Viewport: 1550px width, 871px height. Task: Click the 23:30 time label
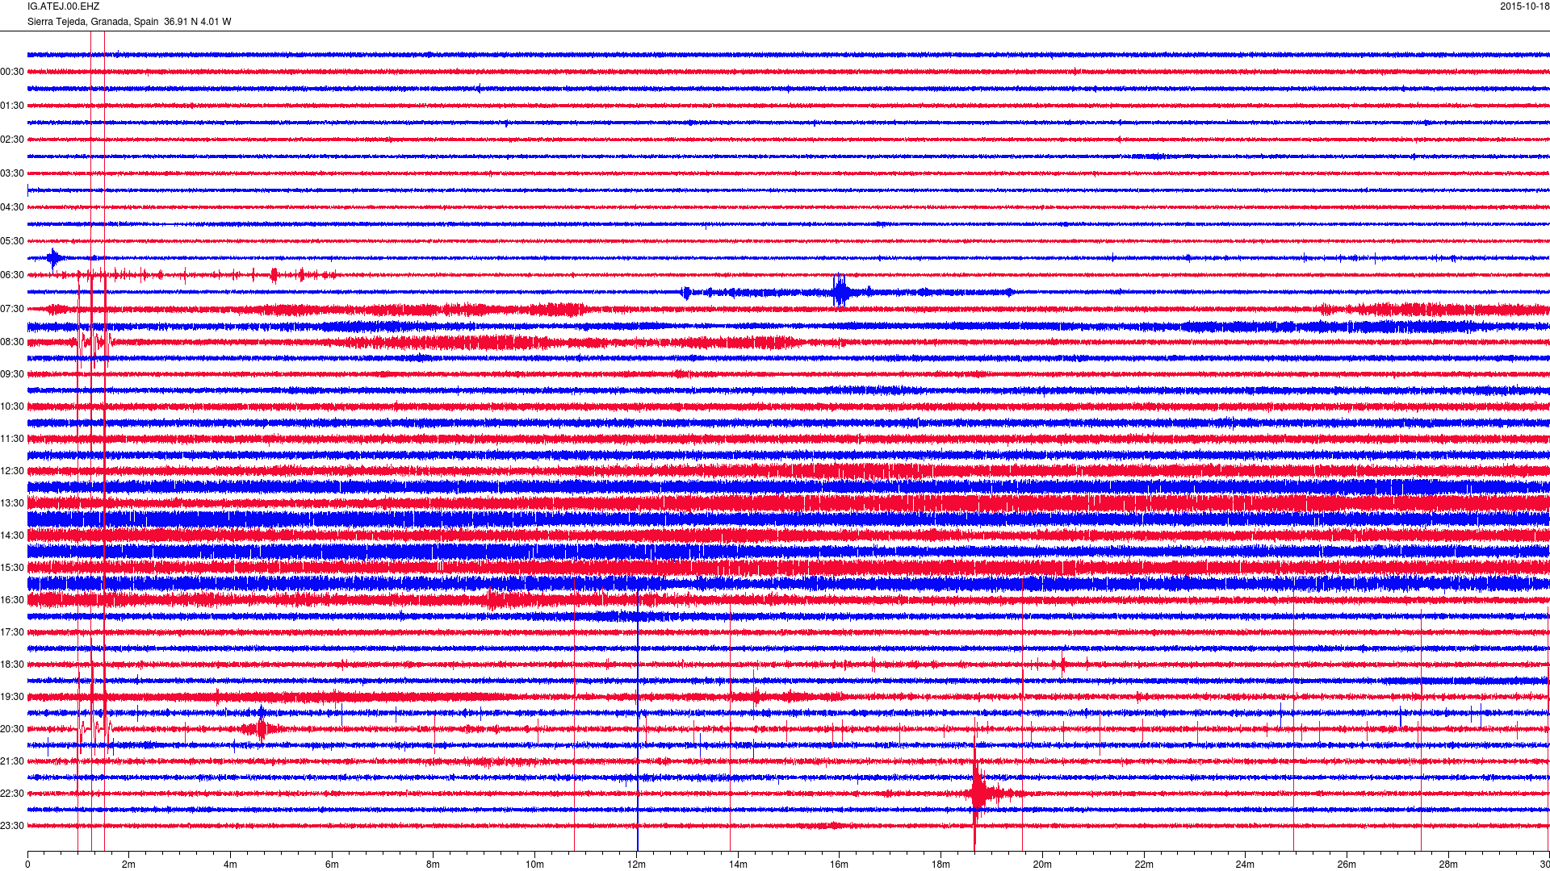point(12,826)
